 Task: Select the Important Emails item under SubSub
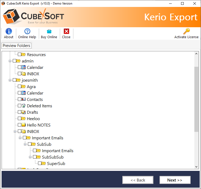click(58, 151)
